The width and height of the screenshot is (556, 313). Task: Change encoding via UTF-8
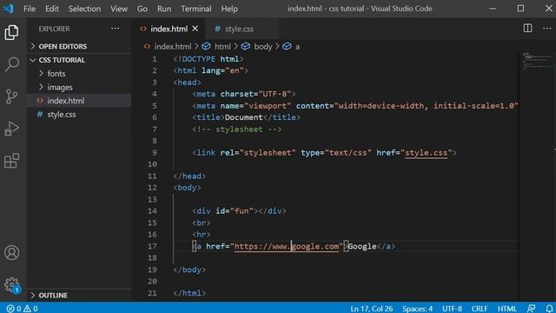click(452, 309)
